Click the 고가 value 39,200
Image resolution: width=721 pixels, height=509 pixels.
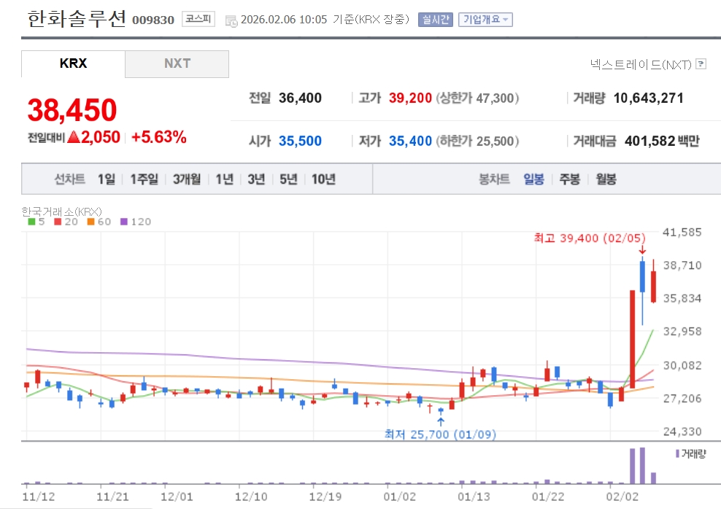410,98
